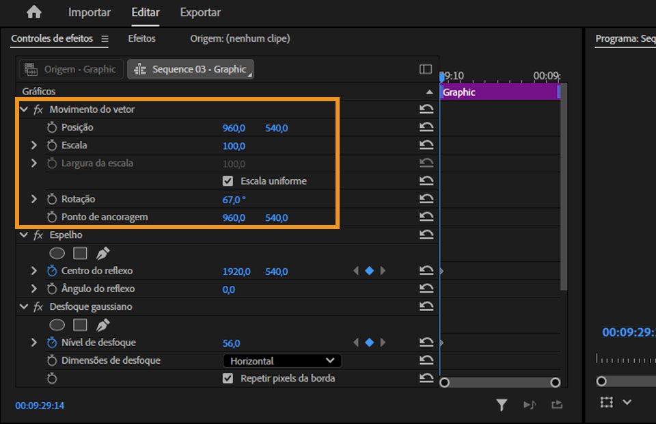Switch to the Efeitos tab
Image resolution: width=656 pixels, height=424 pixels.
(x=141, y=39)
